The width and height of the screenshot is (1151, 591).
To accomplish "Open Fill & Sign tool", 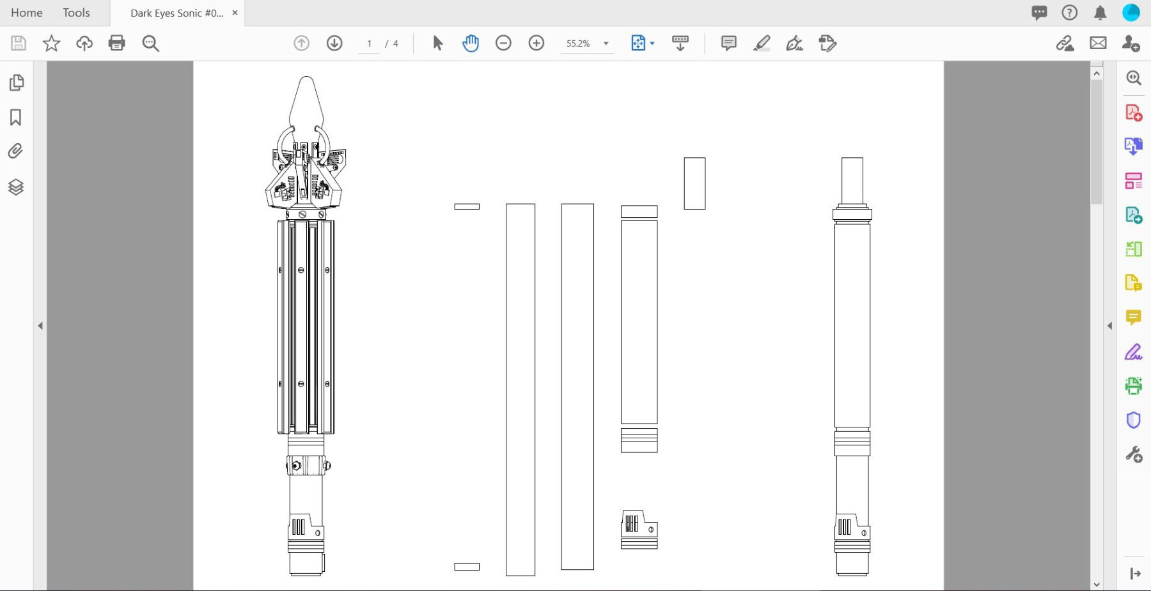I will pyautogui.click(x=1134, y=352).
